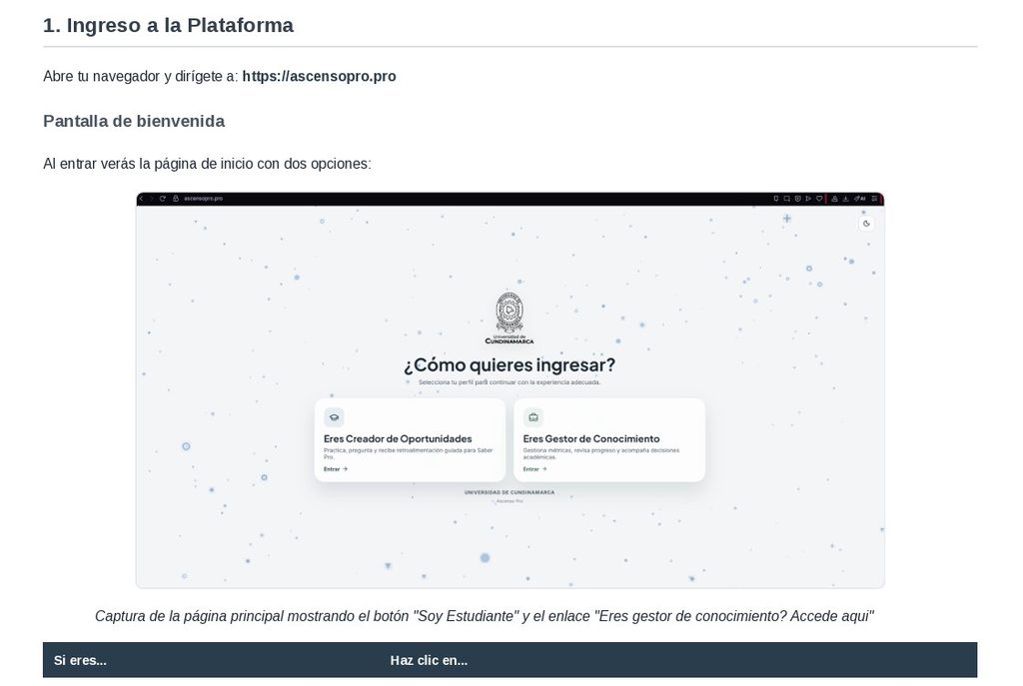Toggle the dark mode moon icon
Viewport: 1023px width, 686px height.
click(866, 224)
